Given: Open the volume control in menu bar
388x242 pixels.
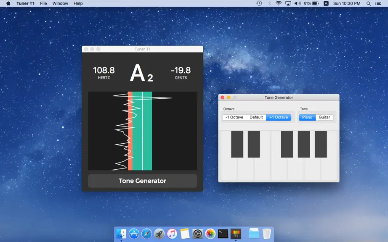Looking at the screenshot, I should tap(298, 3).
